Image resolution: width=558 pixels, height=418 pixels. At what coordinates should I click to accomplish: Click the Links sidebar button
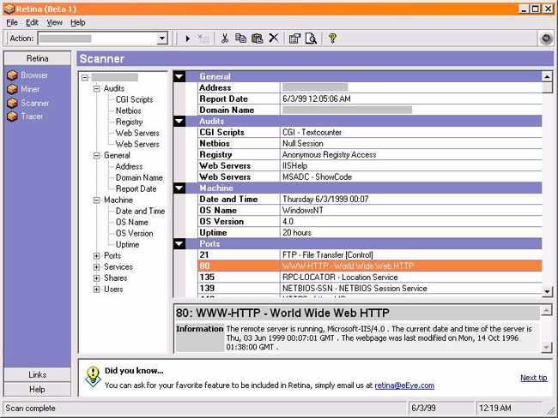[x=38, y=374]
